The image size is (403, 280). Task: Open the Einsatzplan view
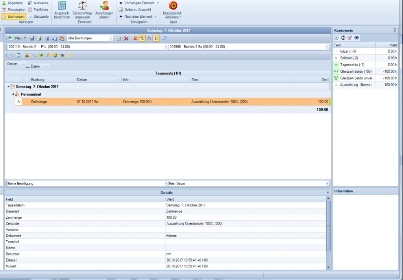pos(14,10)
